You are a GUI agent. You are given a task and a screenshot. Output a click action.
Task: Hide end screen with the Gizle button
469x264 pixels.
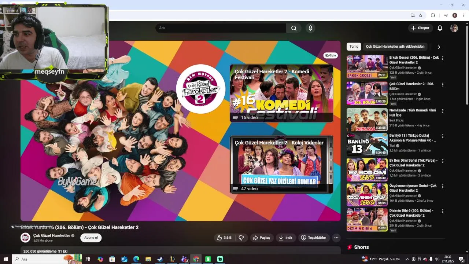330,55
